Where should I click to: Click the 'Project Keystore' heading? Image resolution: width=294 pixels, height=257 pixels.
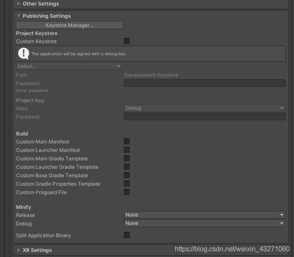pos(37,33)
